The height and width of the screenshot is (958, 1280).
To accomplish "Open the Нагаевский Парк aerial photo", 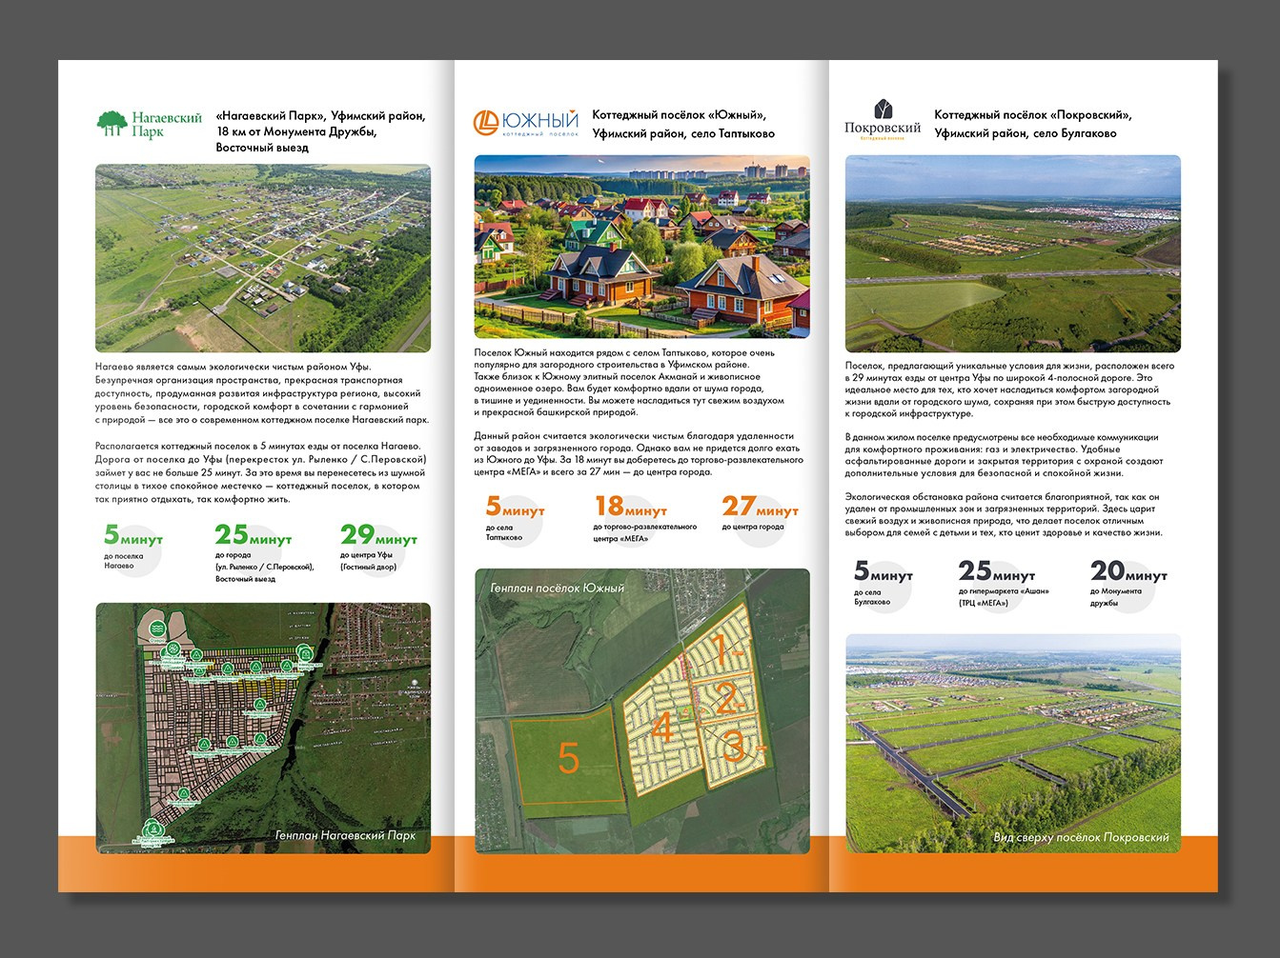I will 263,258.
